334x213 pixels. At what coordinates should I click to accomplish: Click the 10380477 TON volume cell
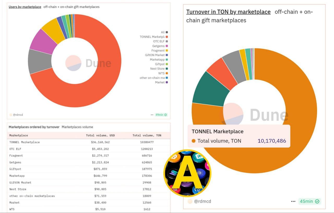point(147,142)
